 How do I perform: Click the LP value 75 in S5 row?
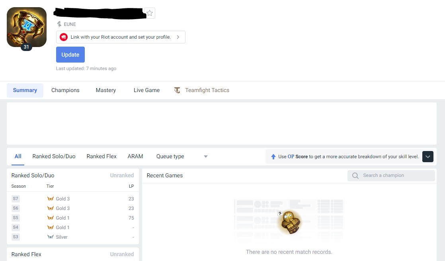pos(131,218)
